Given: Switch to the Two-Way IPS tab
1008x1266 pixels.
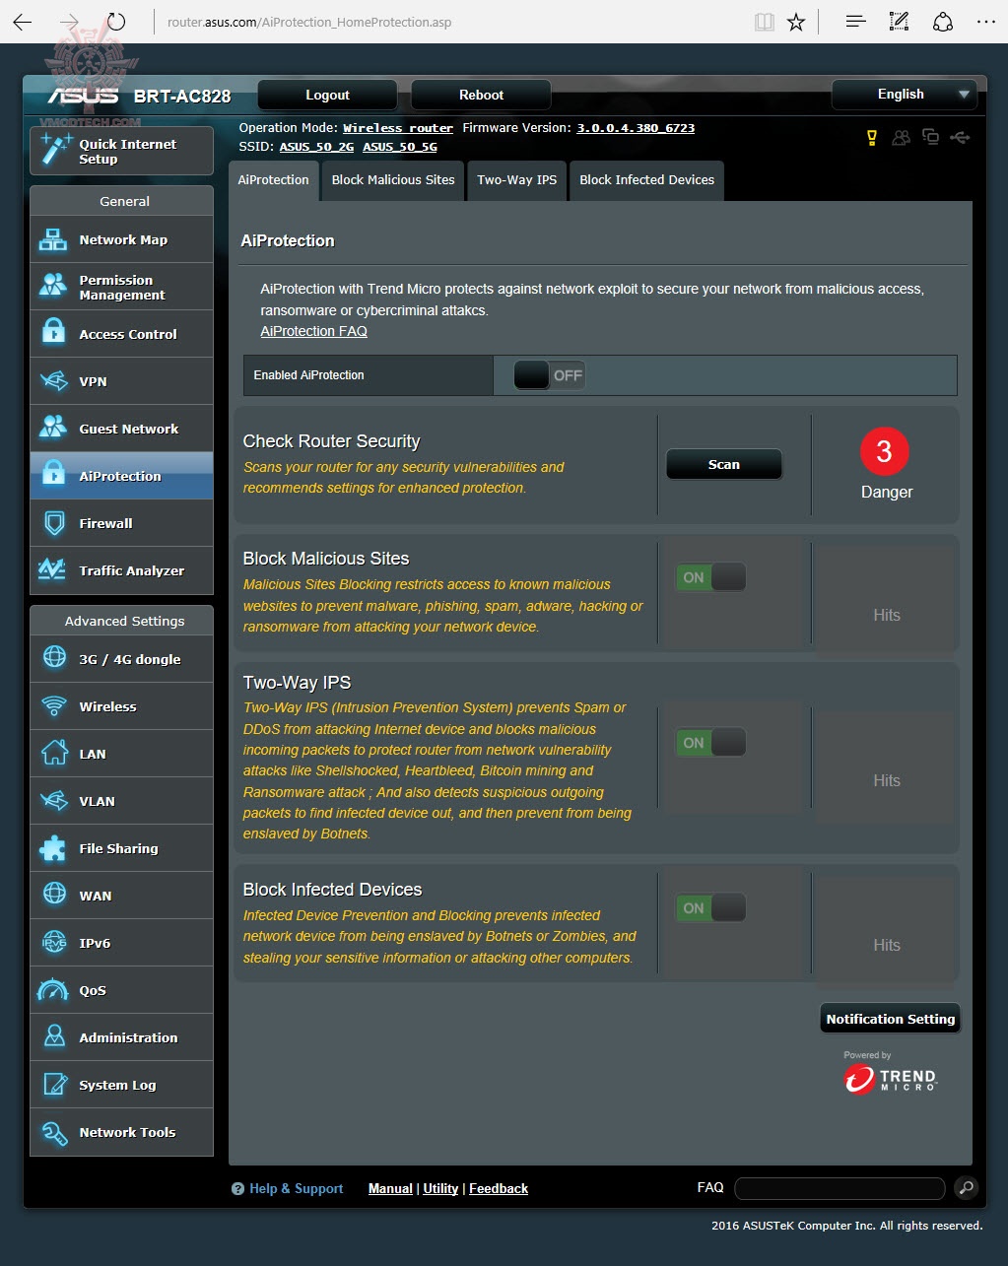Looking at the screenshot, I should click(x=517, y=180).
